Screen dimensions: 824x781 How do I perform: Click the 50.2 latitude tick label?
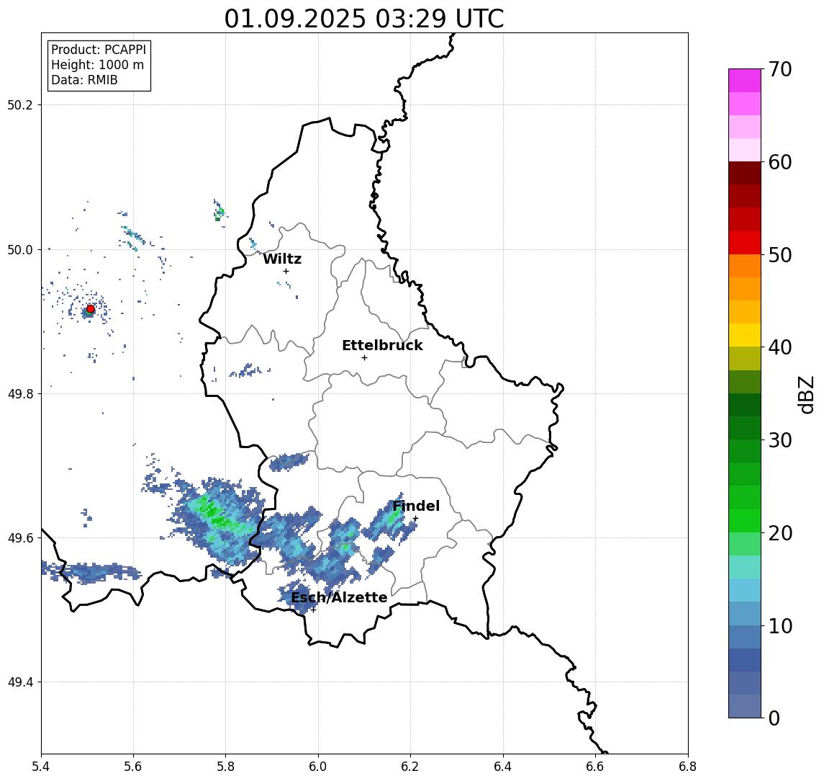(20, 104)
